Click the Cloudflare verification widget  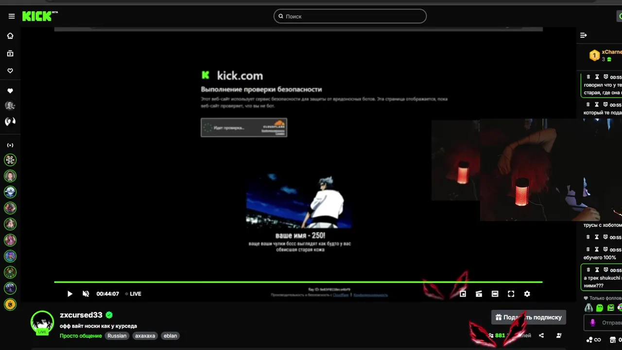[244, 127]
